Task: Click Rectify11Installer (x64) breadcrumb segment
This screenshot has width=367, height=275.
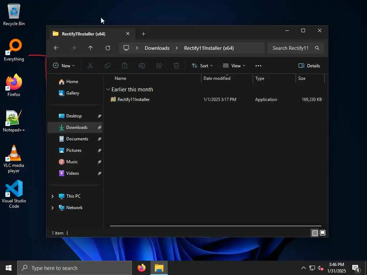Action: tap(209, 48)
